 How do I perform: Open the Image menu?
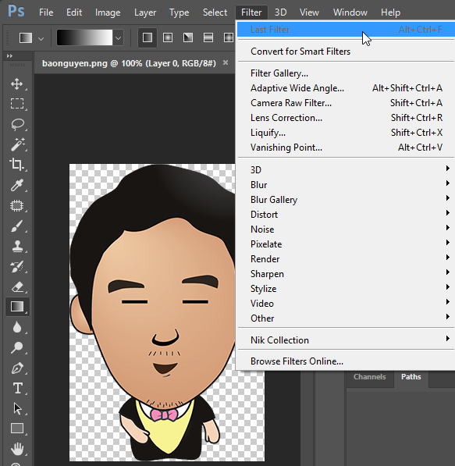(108, 12)
